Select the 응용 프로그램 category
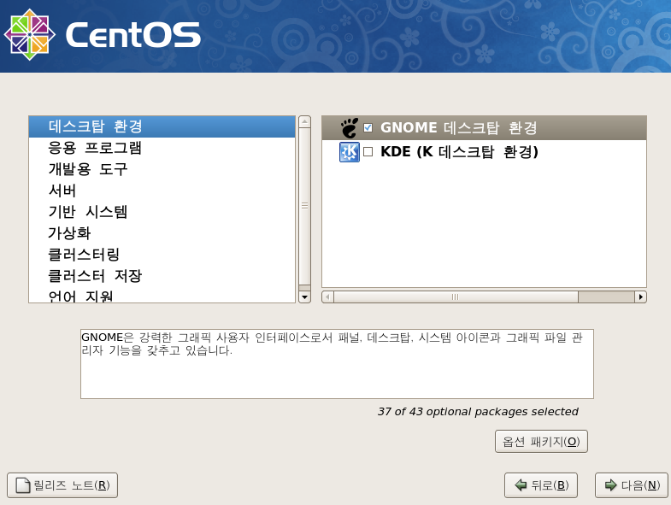Viewport: 671px width, 505px height. tap(162, 148)
